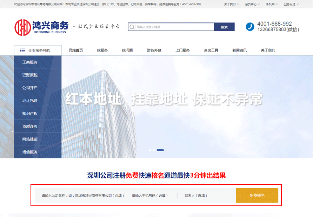
Task: Click the mobile number input field
Action: coord(151,196)
